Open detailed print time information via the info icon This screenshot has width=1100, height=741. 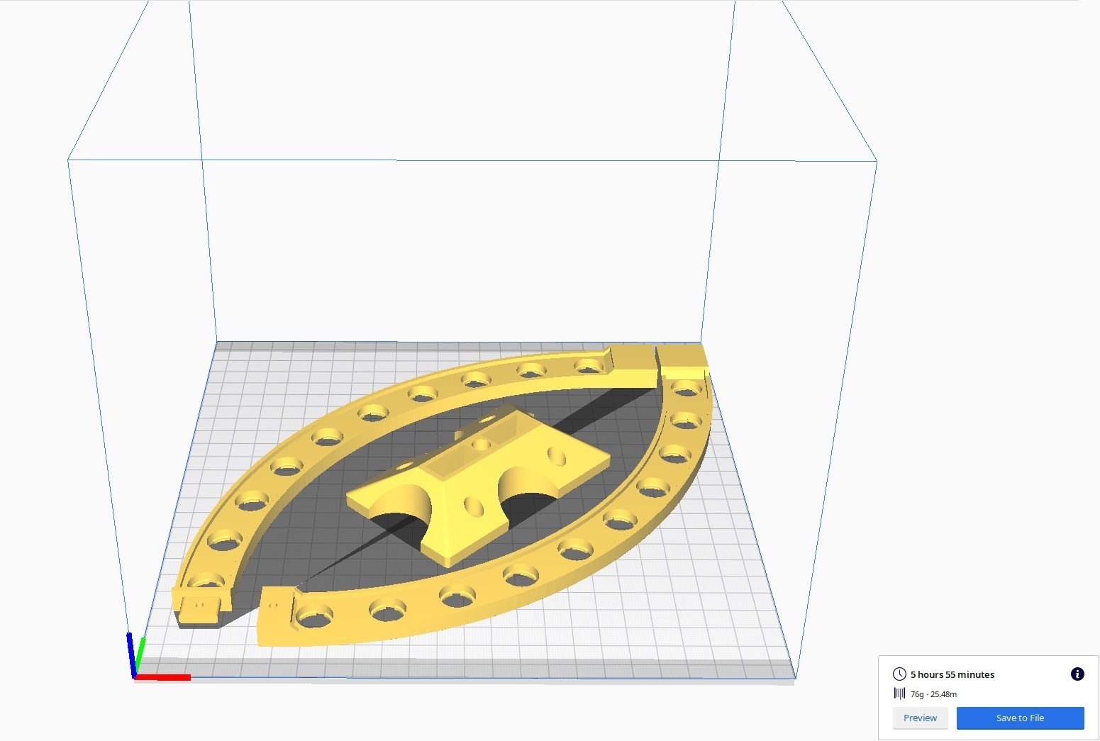[x=1077, y=674]
